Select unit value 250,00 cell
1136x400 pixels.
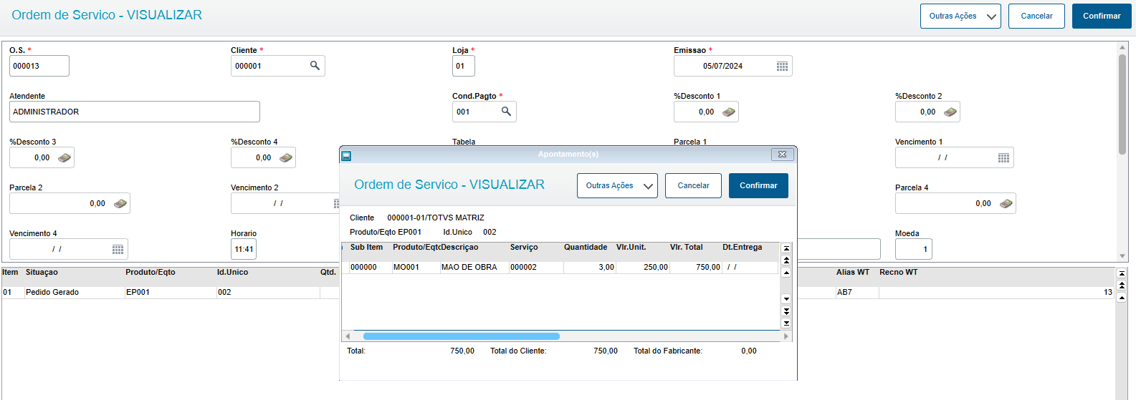tap(643, 267)
